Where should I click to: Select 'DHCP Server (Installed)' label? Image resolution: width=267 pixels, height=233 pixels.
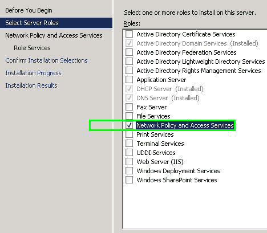170,89
